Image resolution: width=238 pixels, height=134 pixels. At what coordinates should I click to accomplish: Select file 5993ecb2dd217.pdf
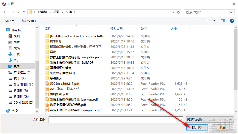(x=65, y=84)
